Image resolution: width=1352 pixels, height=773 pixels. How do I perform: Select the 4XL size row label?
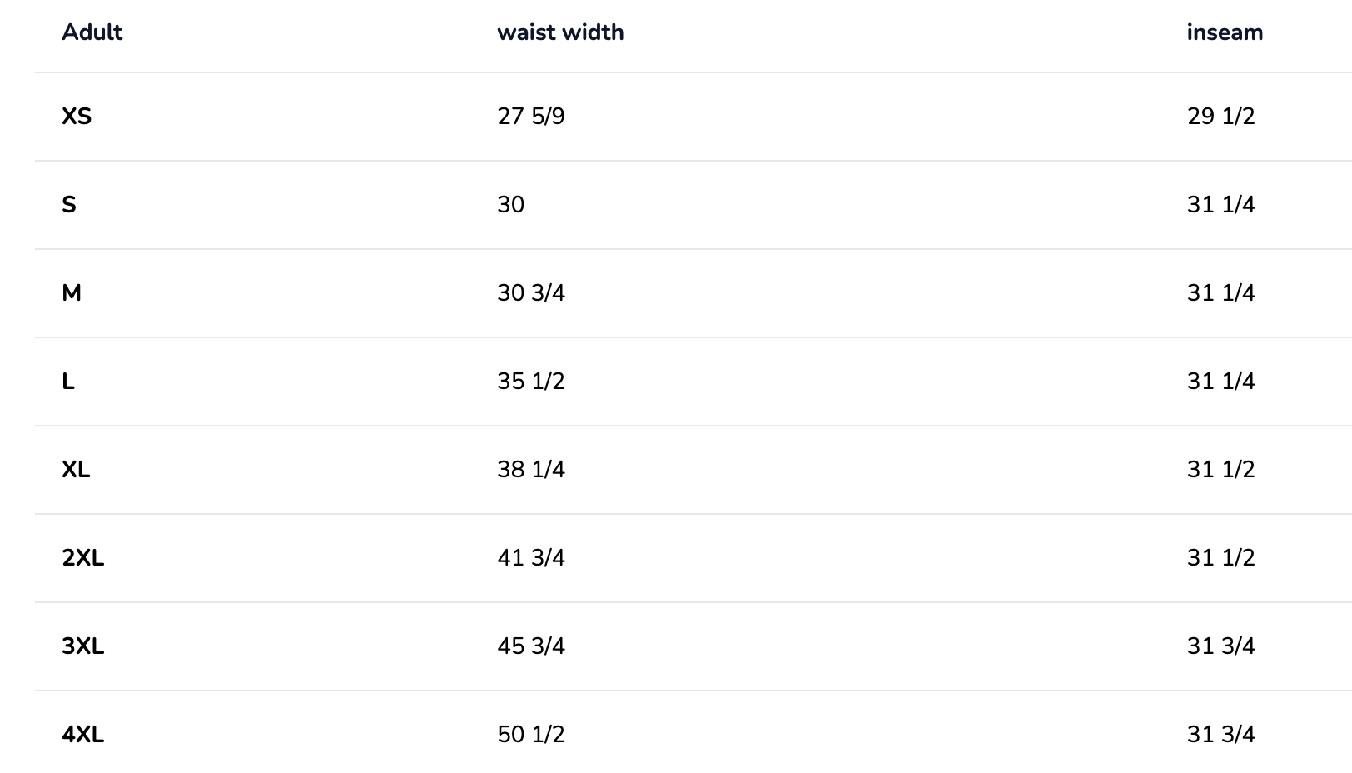83,735
